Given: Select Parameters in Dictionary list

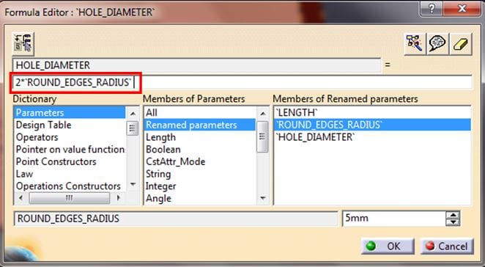Looking at the screenshot, I should click(x=70, y=113).
